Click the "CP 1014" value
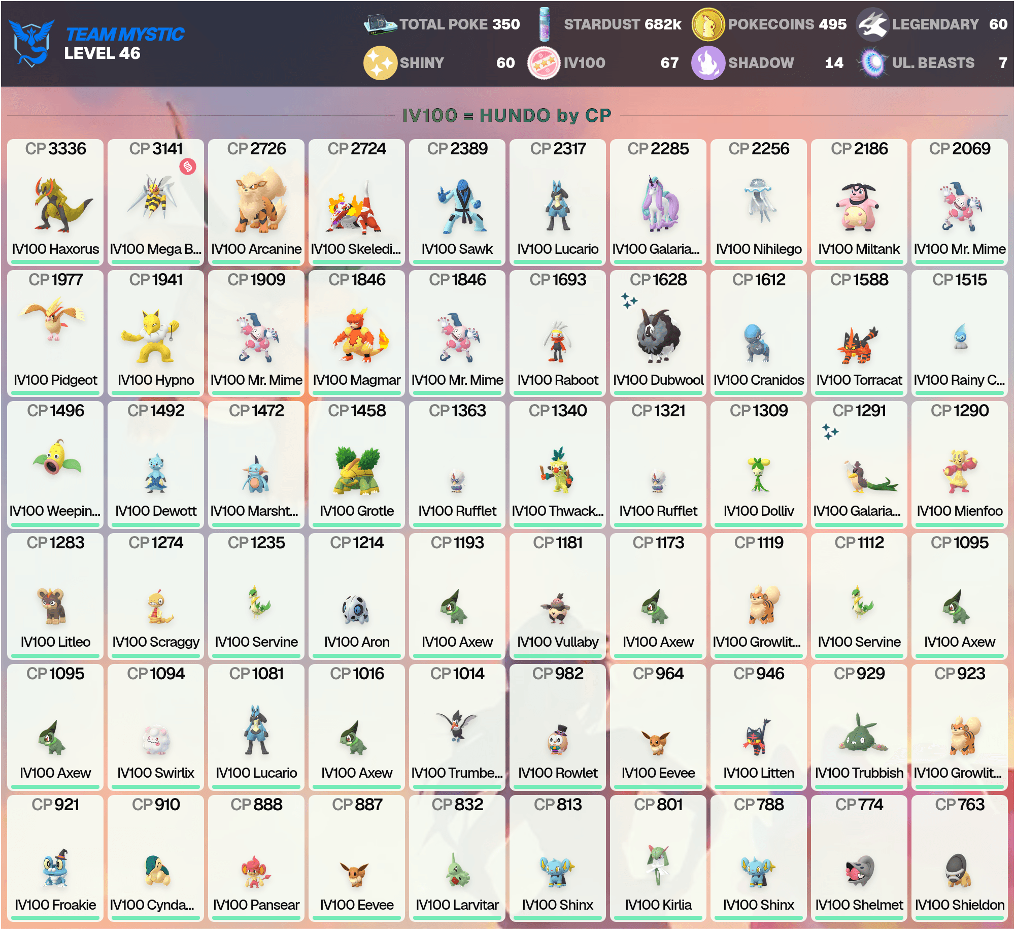This screenshot has width=1015, height=929. coord(457,674)
